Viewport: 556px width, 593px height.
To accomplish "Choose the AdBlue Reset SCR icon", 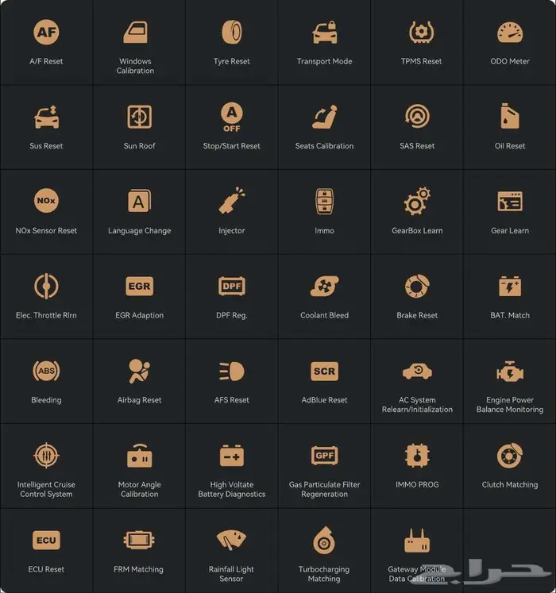I will (x=324, y=371).
